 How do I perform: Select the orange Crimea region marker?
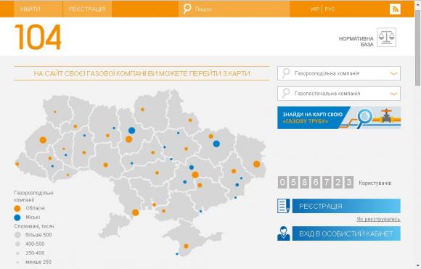tap(186, 247)
